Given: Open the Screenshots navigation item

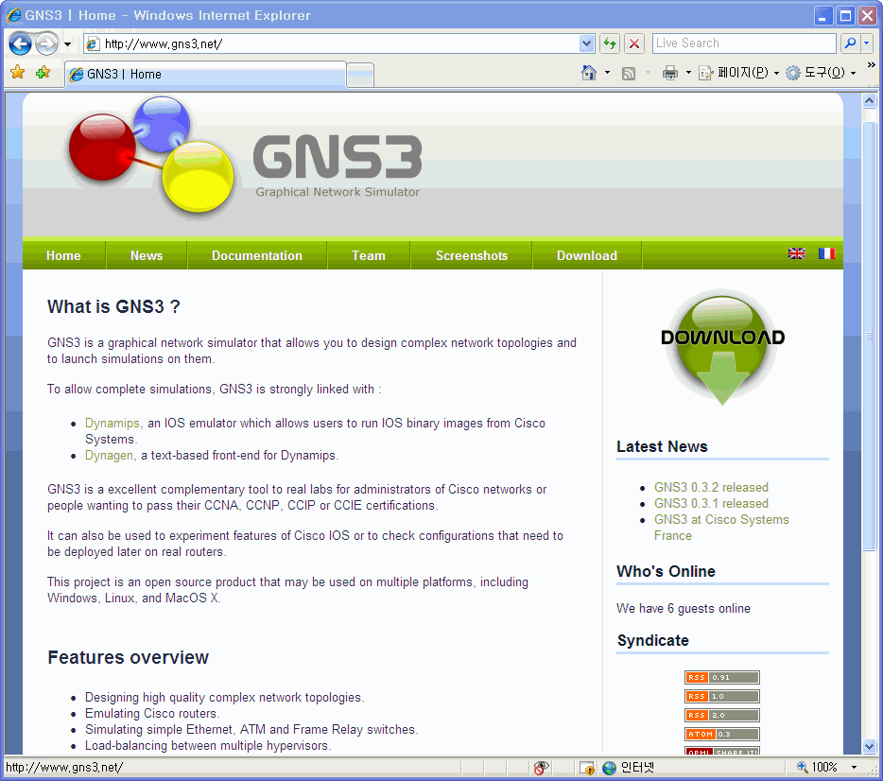Looking at the screenshot, I should [472, 255].
